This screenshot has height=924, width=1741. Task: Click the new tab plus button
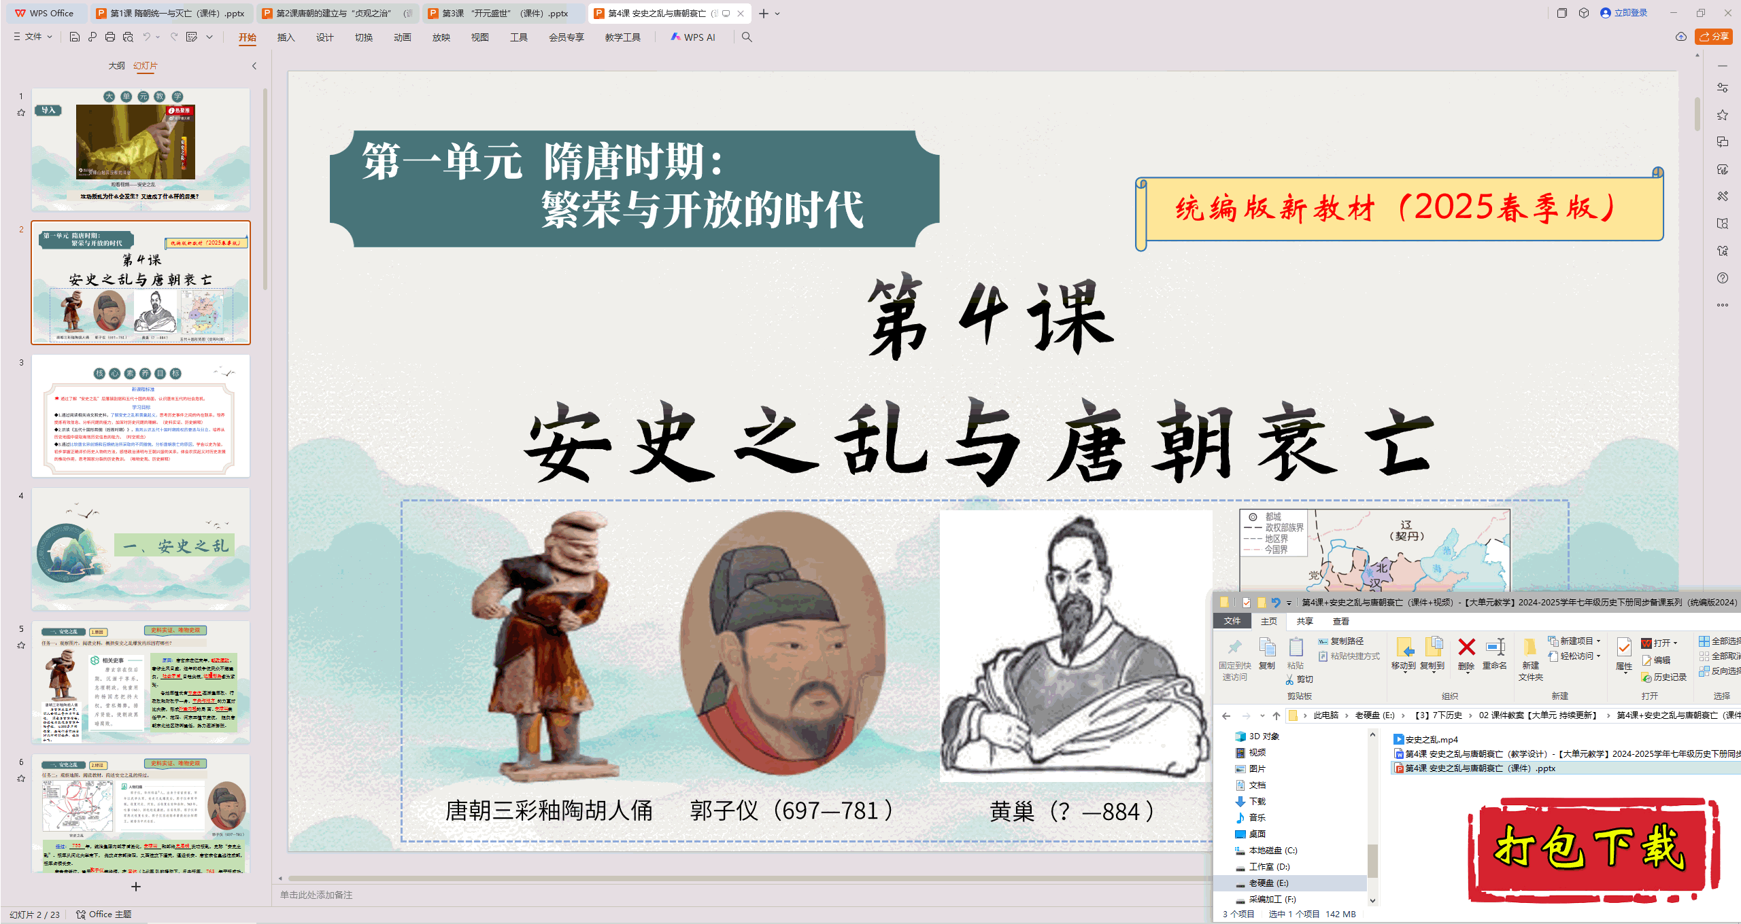(x=764, y=14)
